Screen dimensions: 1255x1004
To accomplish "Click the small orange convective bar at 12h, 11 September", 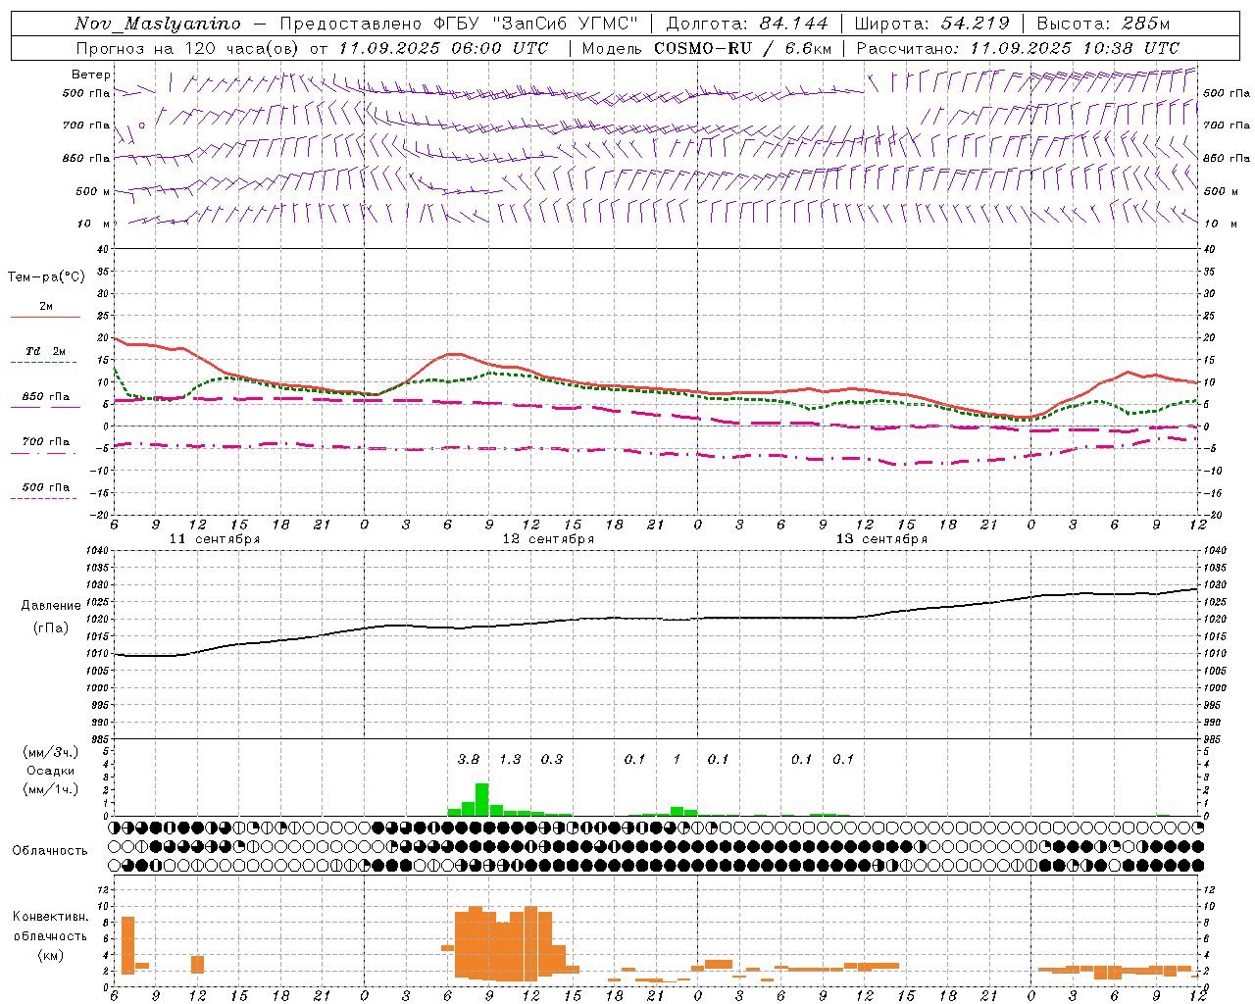I will [x=197, y=964].
